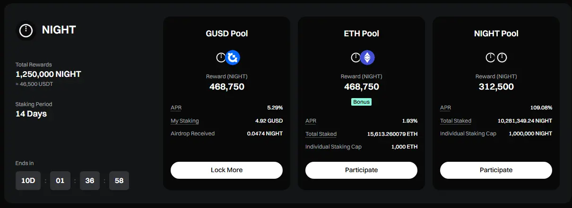Click the GUSD coin icon in GUSD Pool
This screenshot has height=208, width=572.
point(233,58)
